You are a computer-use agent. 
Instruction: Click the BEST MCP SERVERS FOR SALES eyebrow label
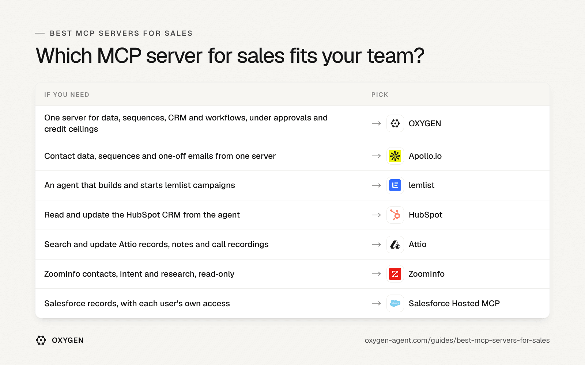pyautogui.click(x=121, y=33)
